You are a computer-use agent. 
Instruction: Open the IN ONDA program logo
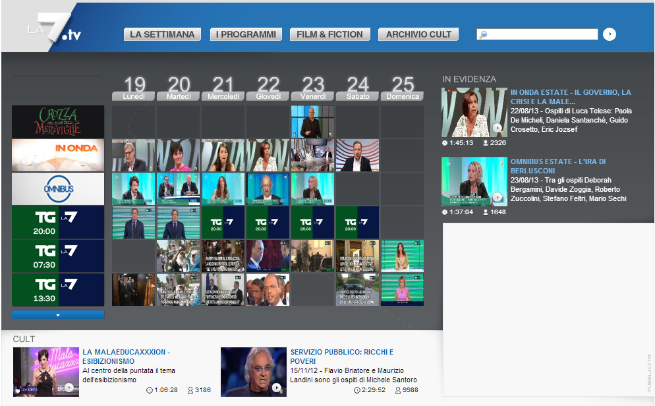pyautogui.click(x=58, y=155)
